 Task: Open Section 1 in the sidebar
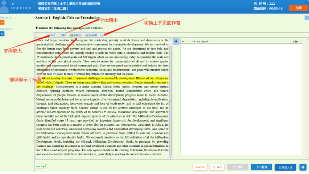click(6, 17)
